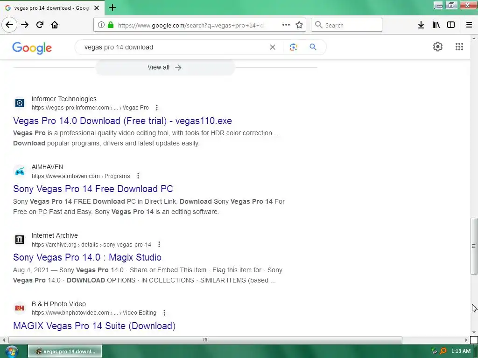The width and height of the screenshot is (478, 358).
Task: Open Windows Start menu orb
Action: (x=12, y=351)
